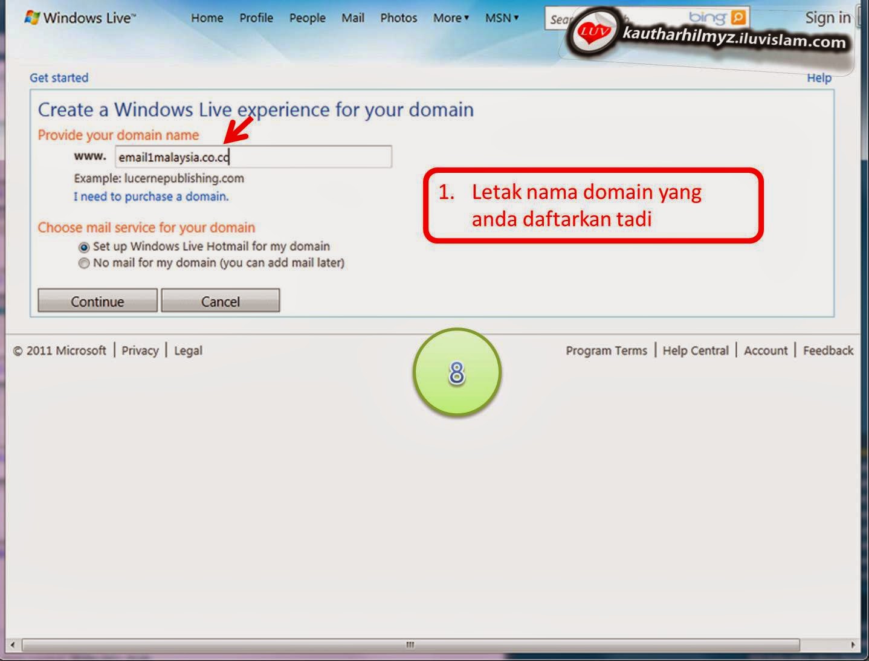The height and width of the screenshot is (661, 869).
Task: Click the Get started link
Action: click(x=59, y=78)
